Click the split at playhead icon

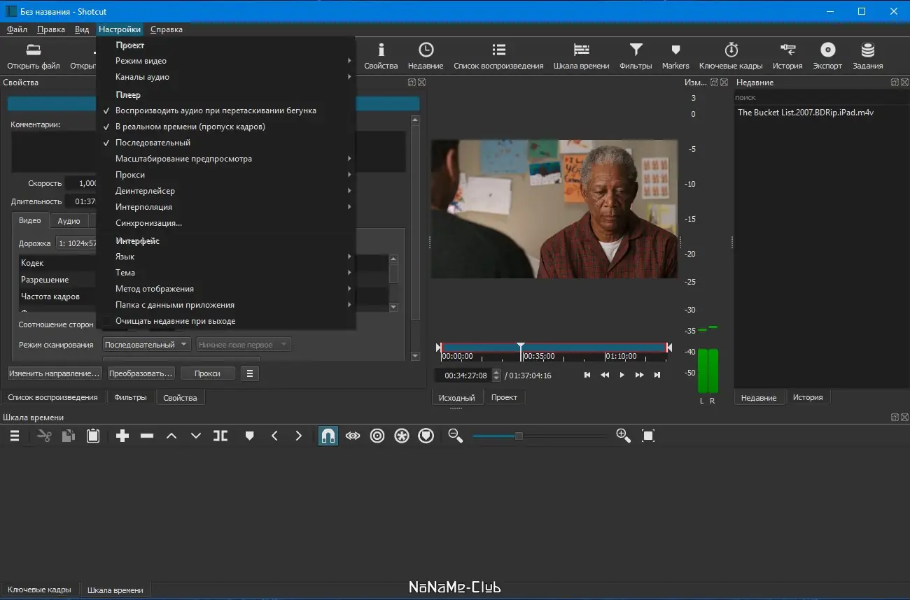pyautogui.click(x=220, y=436)
